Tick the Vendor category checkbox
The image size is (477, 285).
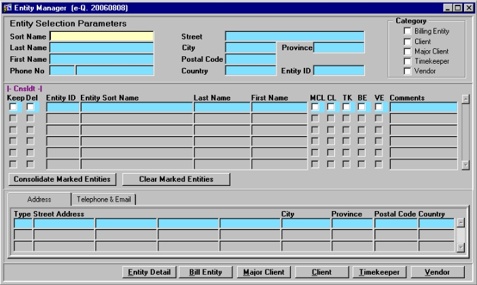(x=407, y=71)
